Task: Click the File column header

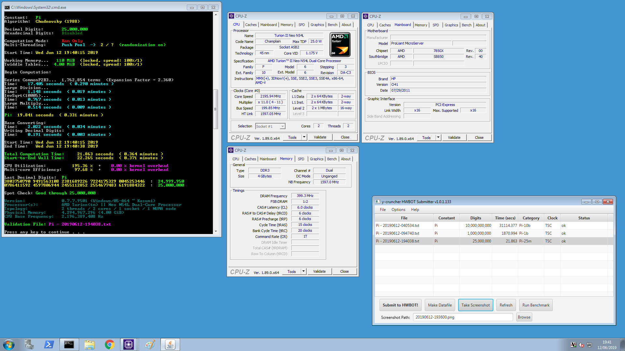Action: (x=404, y=218)
